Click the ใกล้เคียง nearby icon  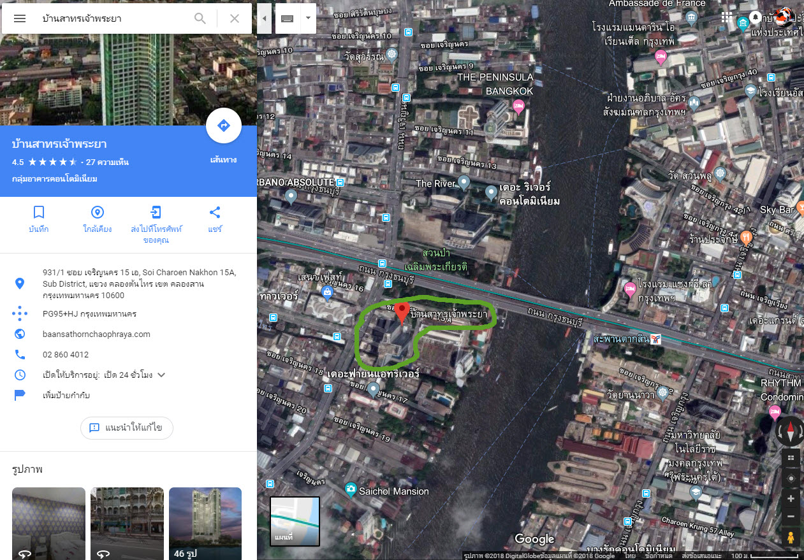[x=98, y=219]
